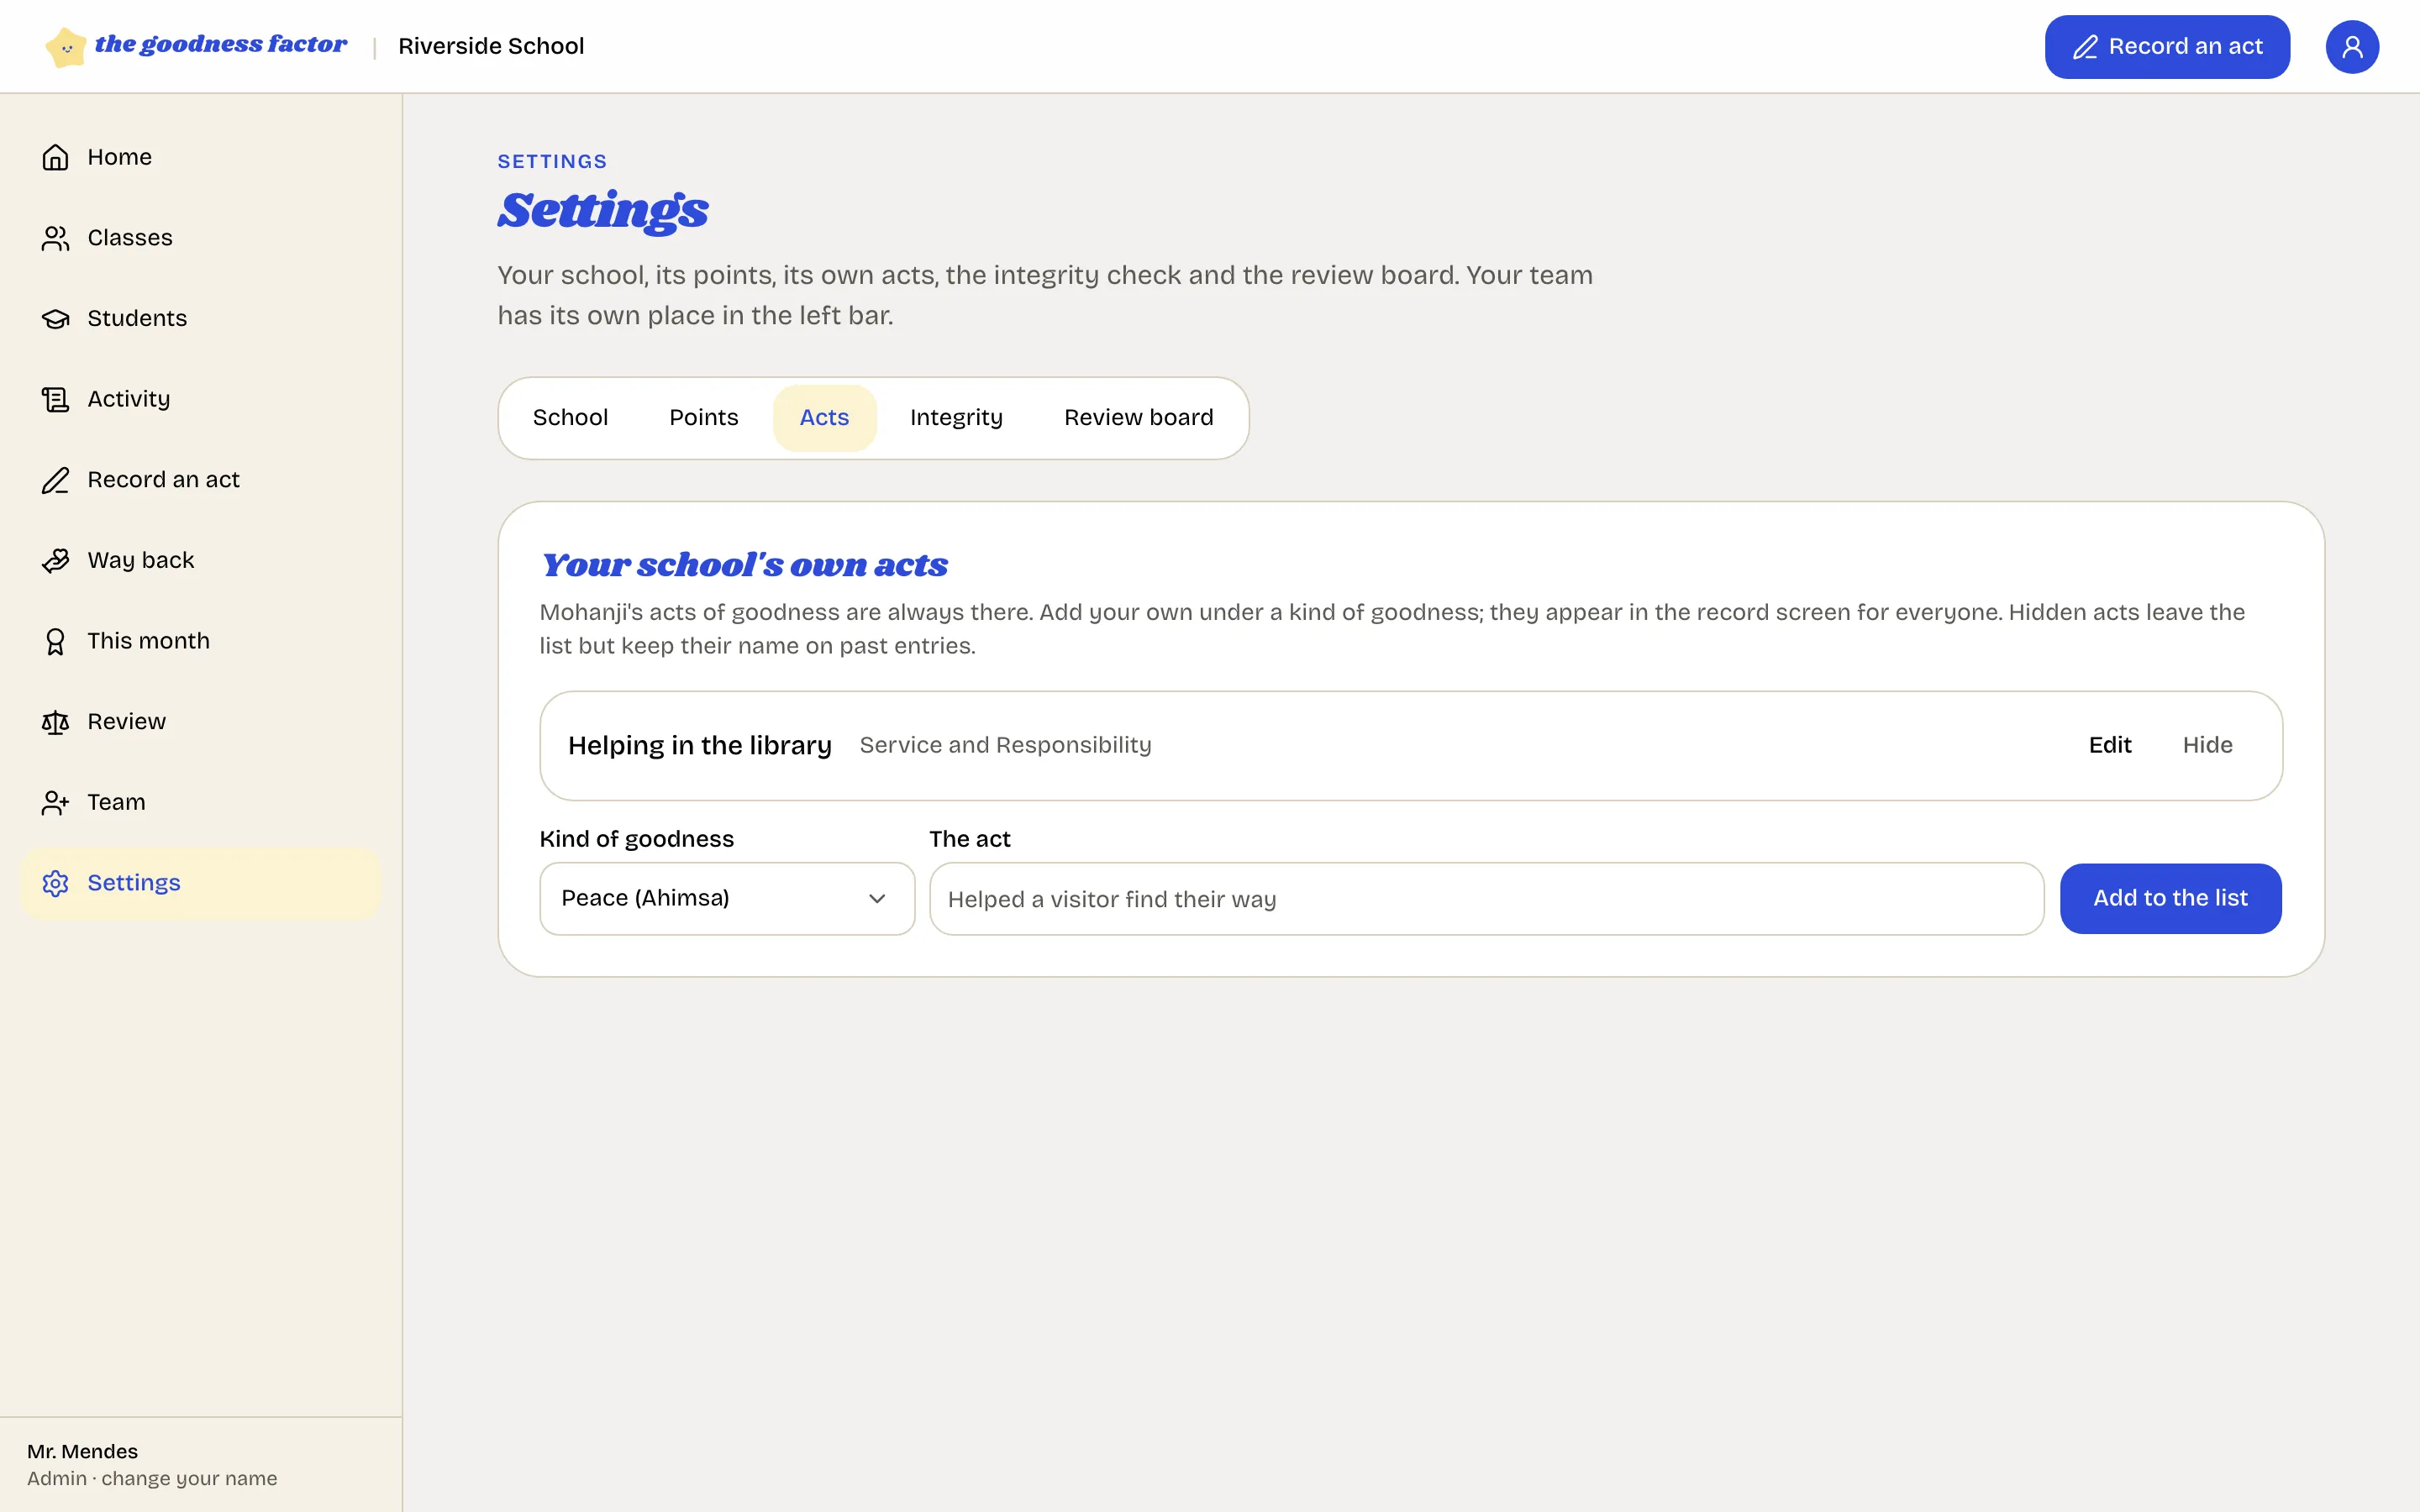Viewport: 2420px width, 1512px height.
Task: Click the Settings gear icon
Action: [x=55, y=883]
